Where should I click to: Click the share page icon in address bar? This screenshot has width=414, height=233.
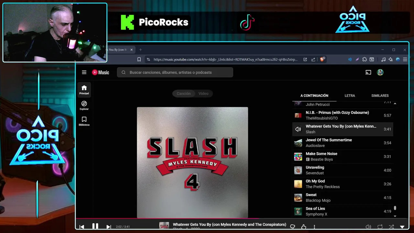tap(313, 60)
